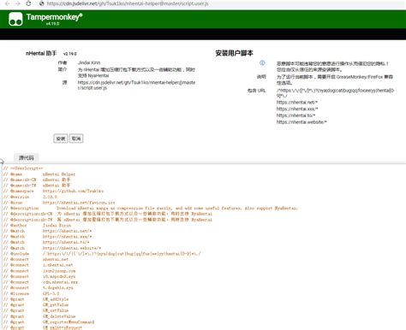Click the @include regex code line
The width and height of the screenshot is (406, 330).
tap(102, 254)
